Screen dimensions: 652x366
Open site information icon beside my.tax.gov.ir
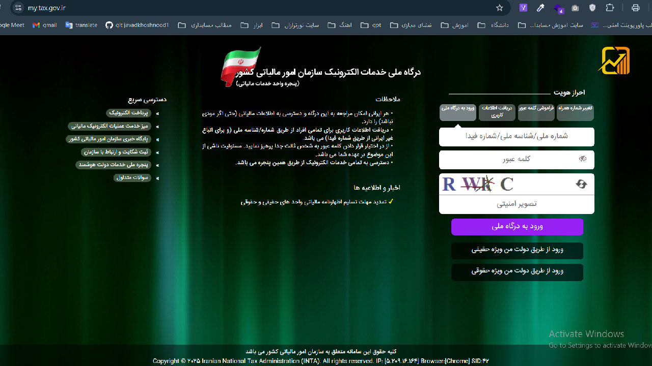click(18, 8)
